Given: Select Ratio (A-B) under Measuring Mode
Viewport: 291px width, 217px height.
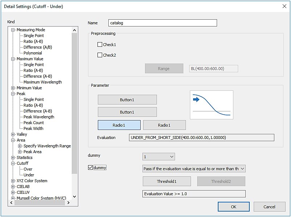Looking at the screenshot, I should [33, 41].
